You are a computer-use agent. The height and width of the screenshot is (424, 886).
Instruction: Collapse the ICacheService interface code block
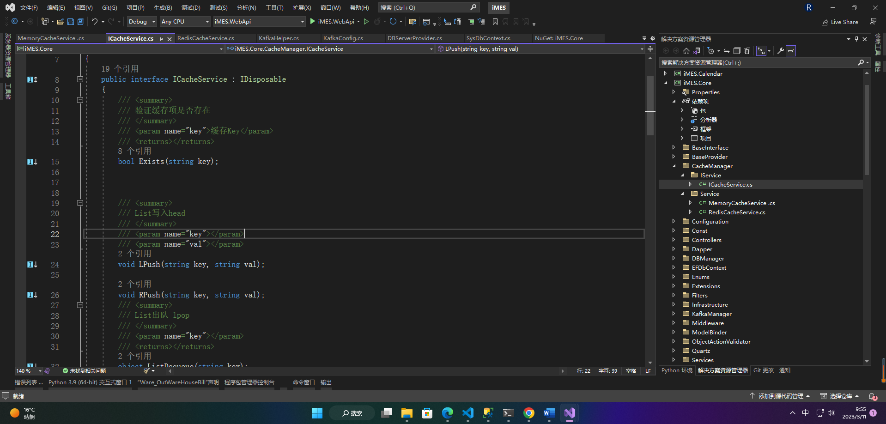(80, 79)
